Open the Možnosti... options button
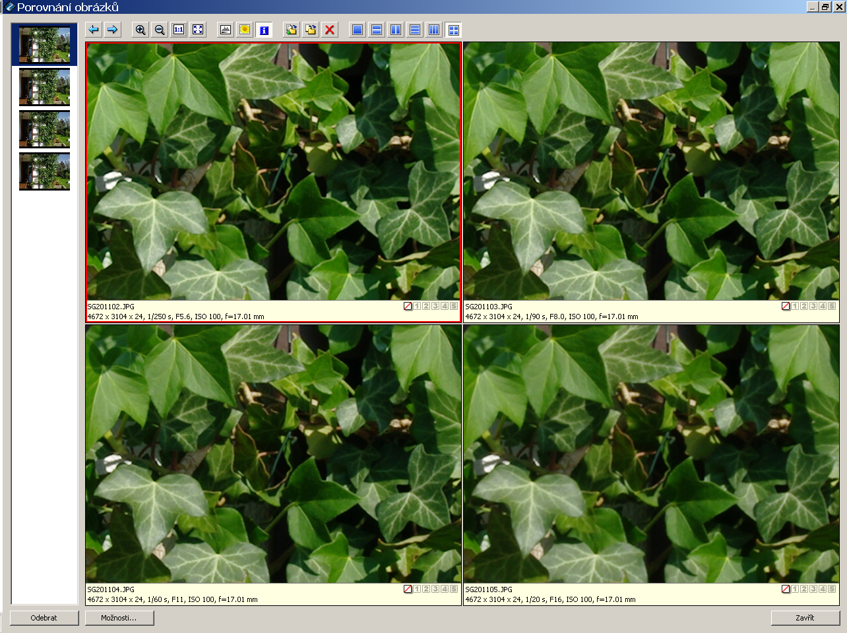 [x=119, y=618]
